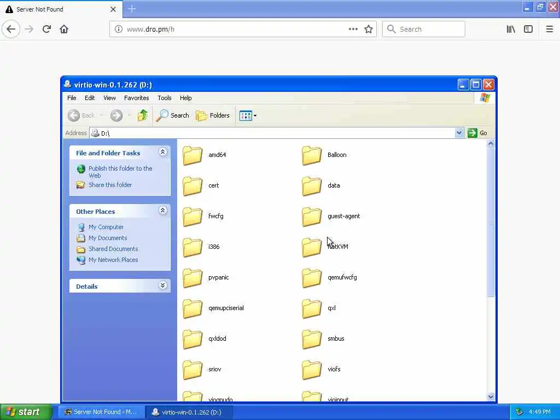Bookmark this page with star icon
The image size is (560, 420).
[x=369, y=30]
